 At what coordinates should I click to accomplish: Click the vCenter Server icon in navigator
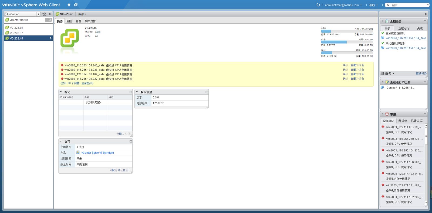(7, 20)
